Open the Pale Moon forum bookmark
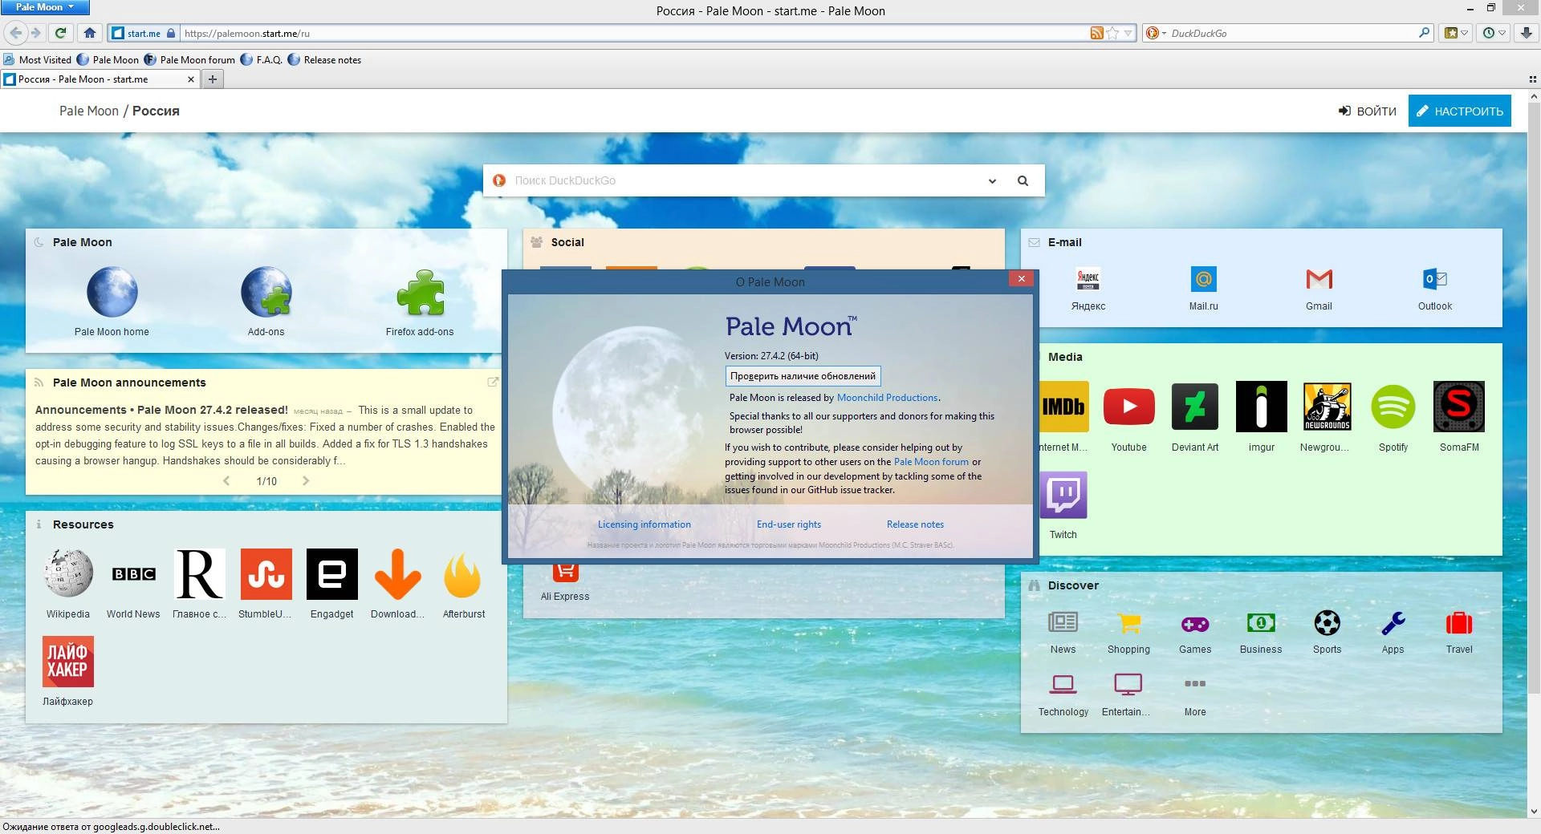 pyautogui.click(x=190, y=60)
